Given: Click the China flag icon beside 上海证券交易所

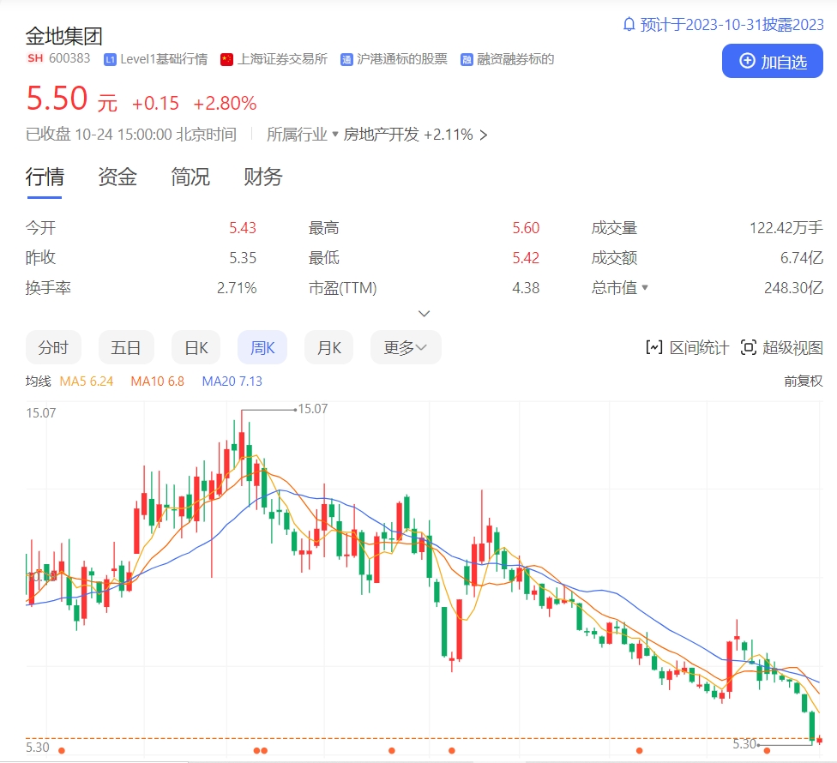Looking at the screenshot, I should (227, 59).
